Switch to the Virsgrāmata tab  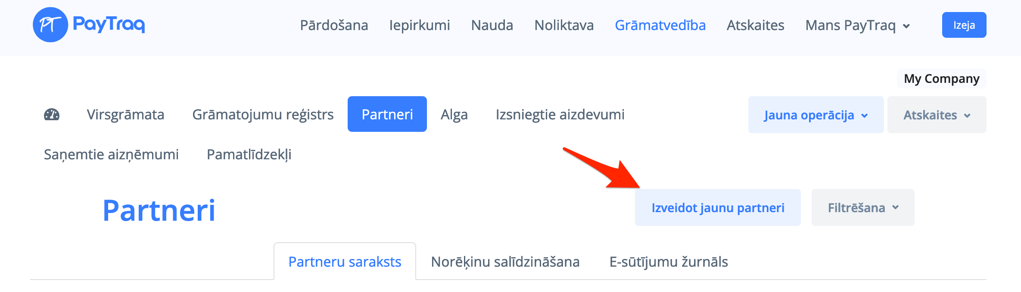coord(125,115)
